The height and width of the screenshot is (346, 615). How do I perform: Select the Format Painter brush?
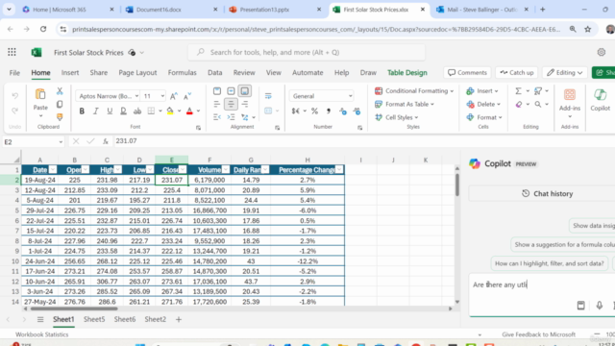[x=60, y=117]
